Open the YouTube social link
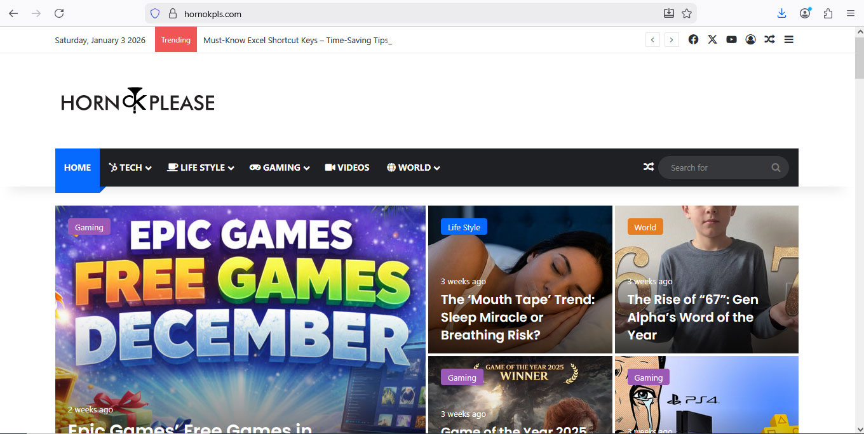Image resolution: width=864 pixels, height=434 pixels. [731, 39]
